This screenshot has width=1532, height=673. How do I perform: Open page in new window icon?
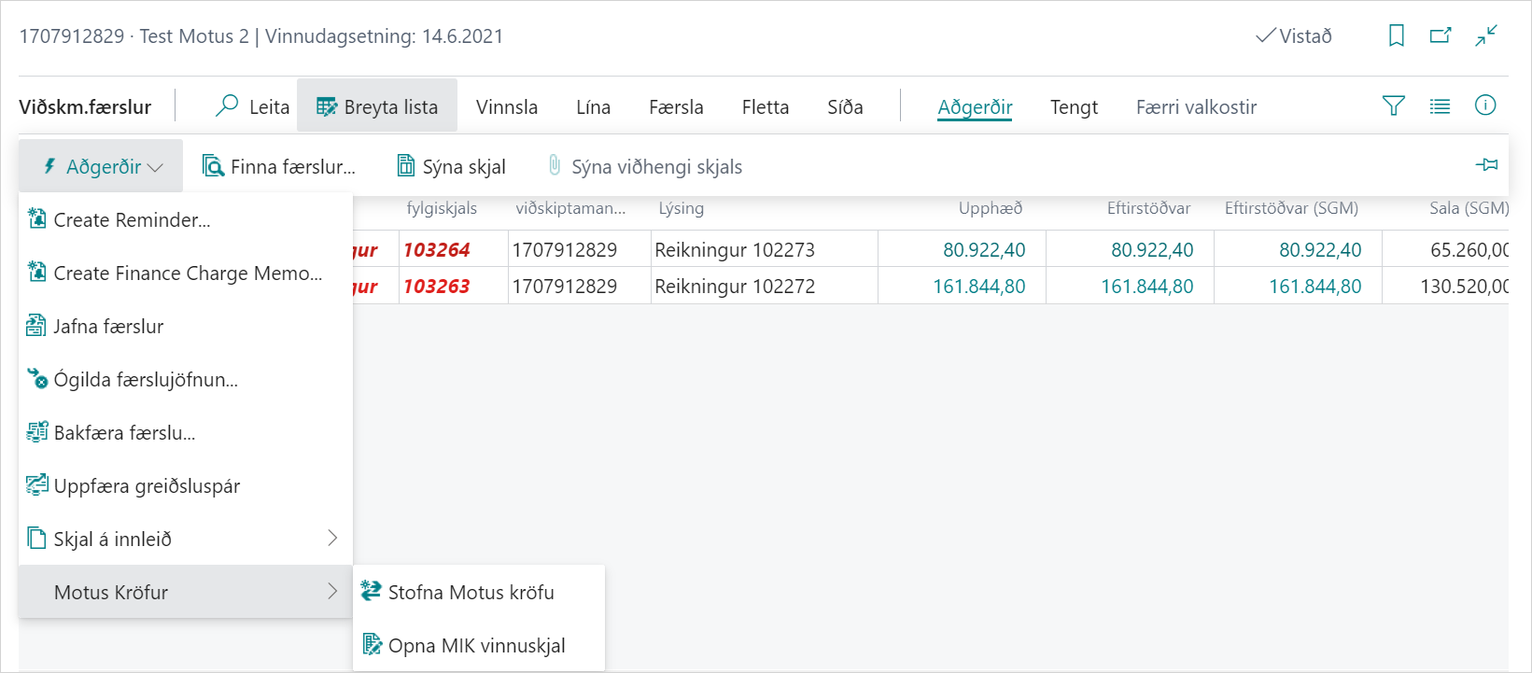1441,36
